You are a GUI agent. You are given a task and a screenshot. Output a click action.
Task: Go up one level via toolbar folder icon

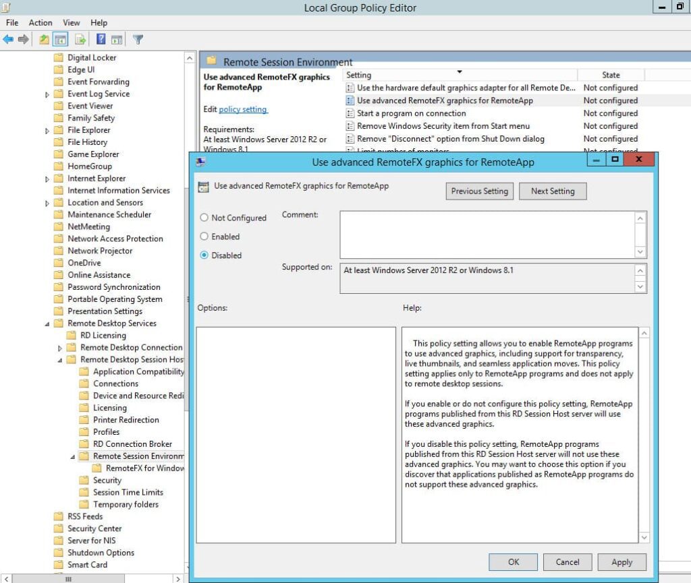(x=44, y=40)
